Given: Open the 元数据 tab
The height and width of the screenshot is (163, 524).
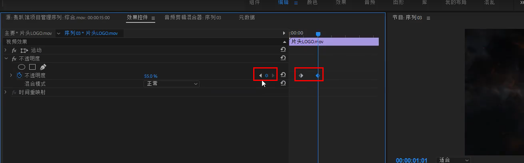Looking at the screenshot, I should point(247,18).
